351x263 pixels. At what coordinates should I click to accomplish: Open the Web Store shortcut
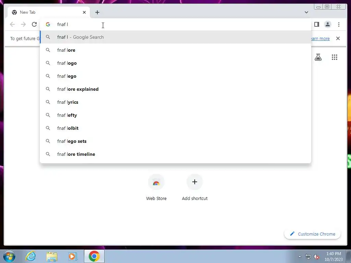coord(156,187)
